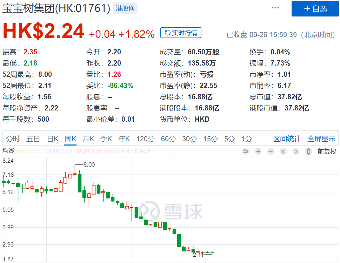The image size is (340, 263).
Task: Click the 最低 value 2.18
Action: click(x=30, y=63)
